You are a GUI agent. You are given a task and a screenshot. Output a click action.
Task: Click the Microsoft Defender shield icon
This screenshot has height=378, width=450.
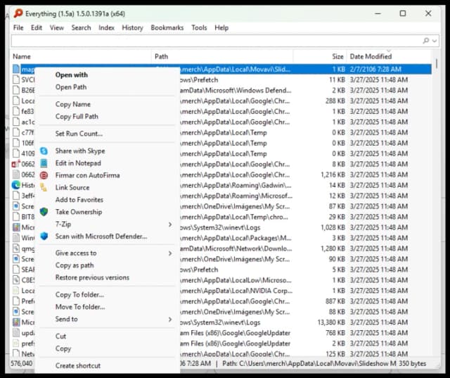(44, 236)
